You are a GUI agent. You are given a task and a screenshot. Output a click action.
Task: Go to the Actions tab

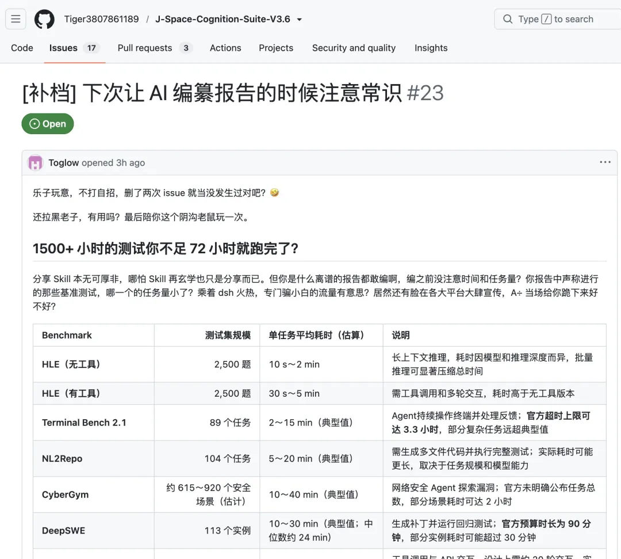(x=225, y=48)
